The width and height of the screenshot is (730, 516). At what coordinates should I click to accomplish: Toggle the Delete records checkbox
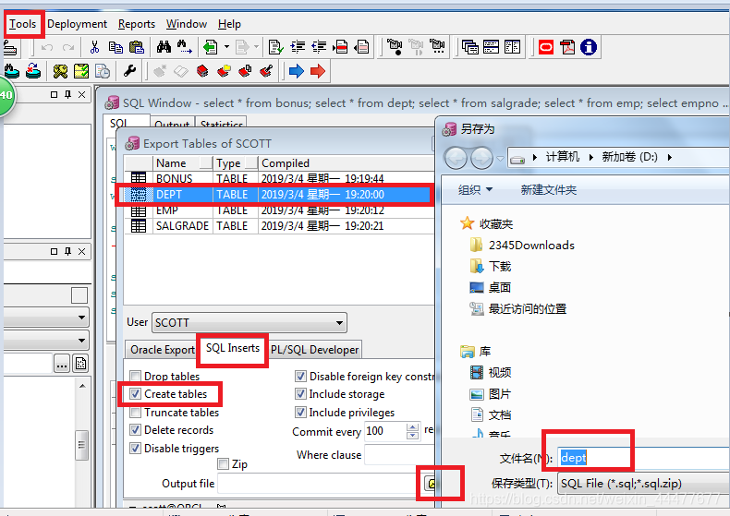[x=135, y=430]
